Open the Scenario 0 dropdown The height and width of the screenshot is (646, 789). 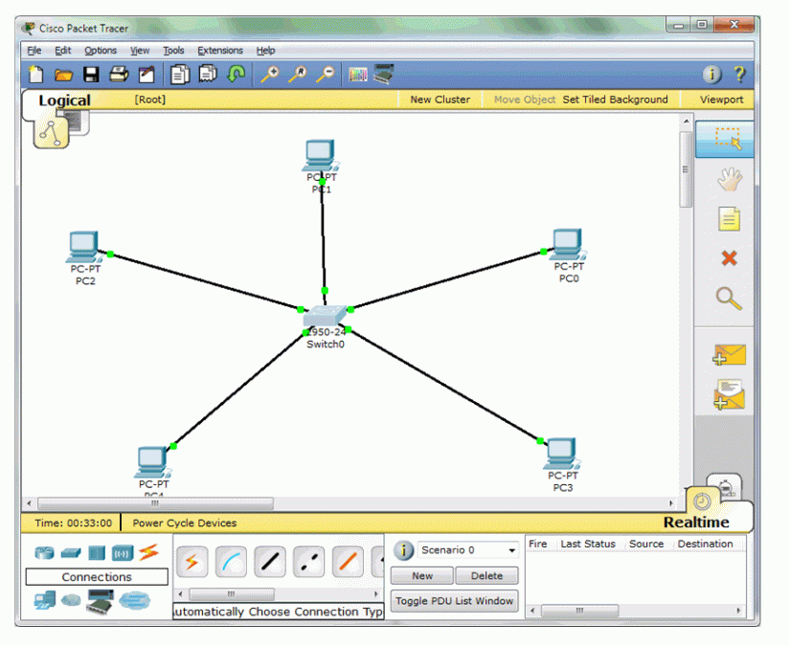coord(468,550)
